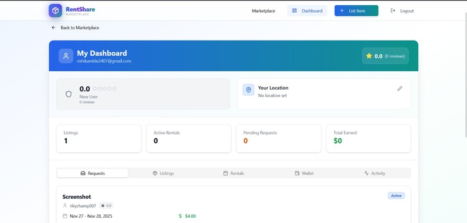The height and width of the screenshot is (223, 467).
Task: Click the person icon beside rikychamp007
Action: pos(65,206)
